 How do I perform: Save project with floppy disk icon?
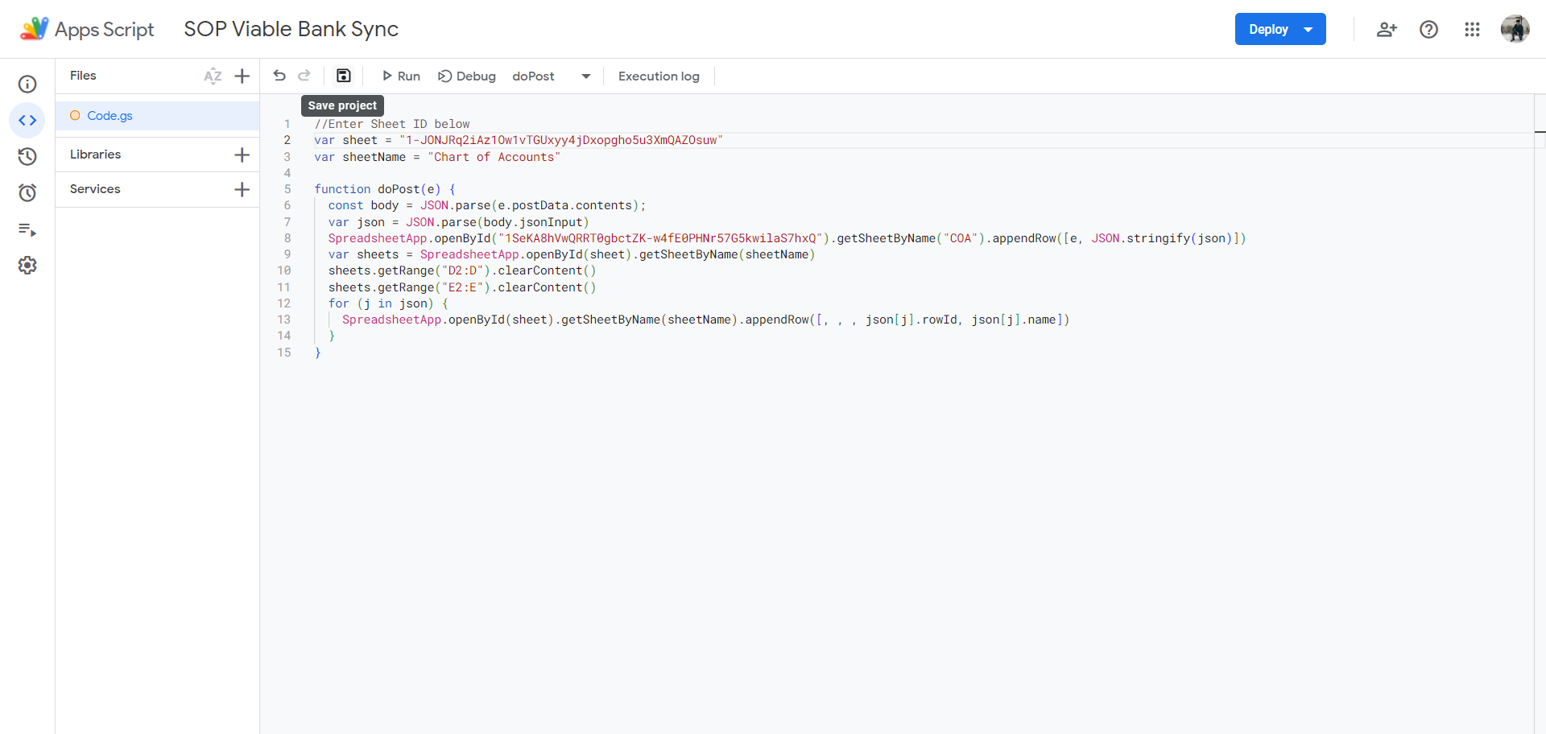(x=344, y=76)
